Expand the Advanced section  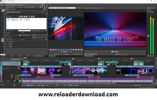coord(7,42)
